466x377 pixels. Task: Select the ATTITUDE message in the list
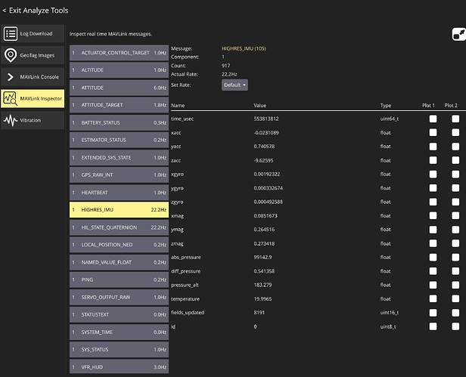[119, 88]
